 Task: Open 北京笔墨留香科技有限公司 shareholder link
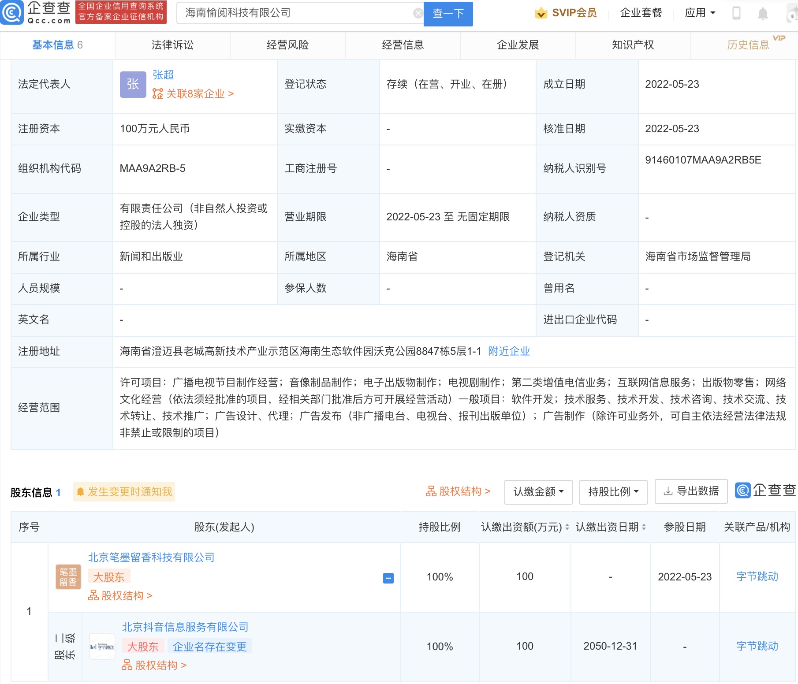151,558
